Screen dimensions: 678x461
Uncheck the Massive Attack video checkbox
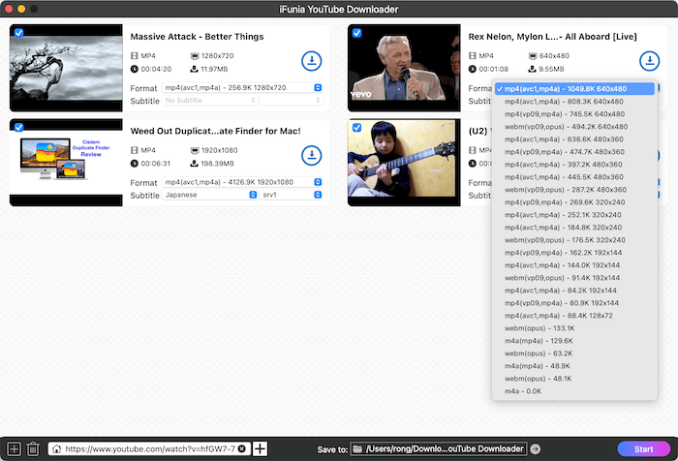coord(19,33)
